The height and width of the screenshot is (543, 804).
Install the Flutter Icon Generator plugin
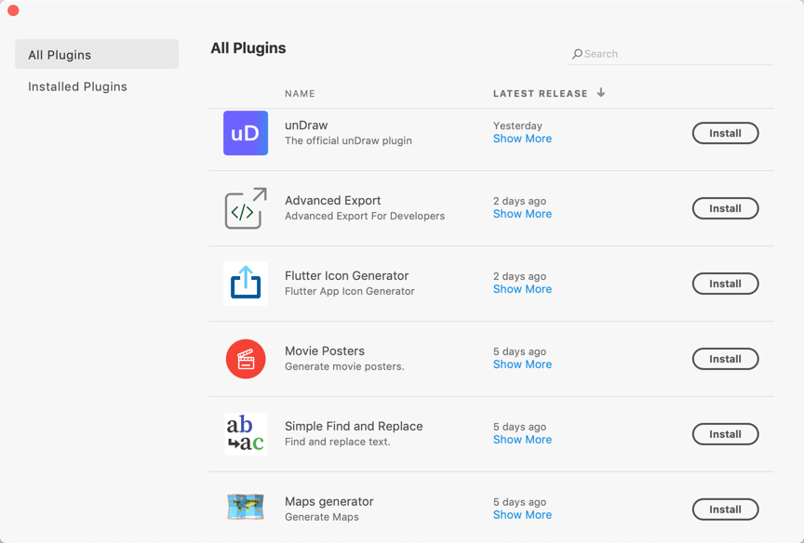725,284
